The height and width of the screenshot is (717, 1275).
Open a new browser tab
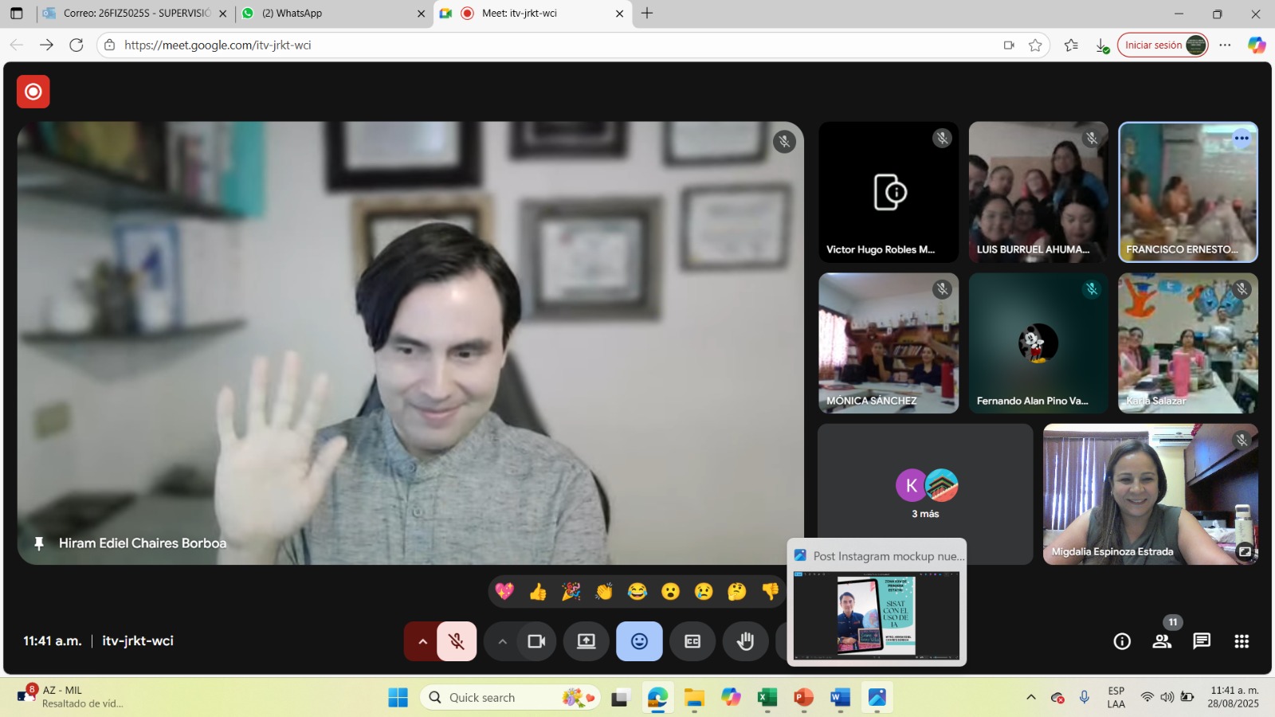tap(647, 14)
